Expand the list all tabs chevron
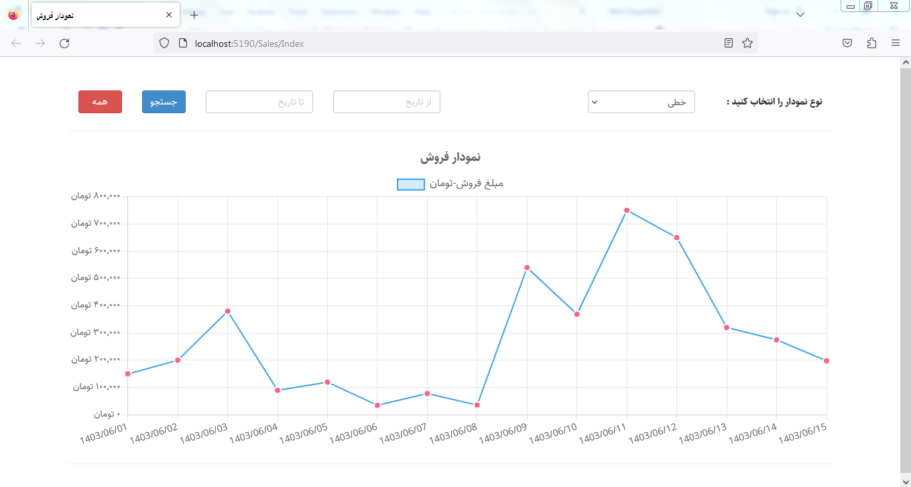The width and height of the screenshot is (911, 487). (x=800, y=15)
